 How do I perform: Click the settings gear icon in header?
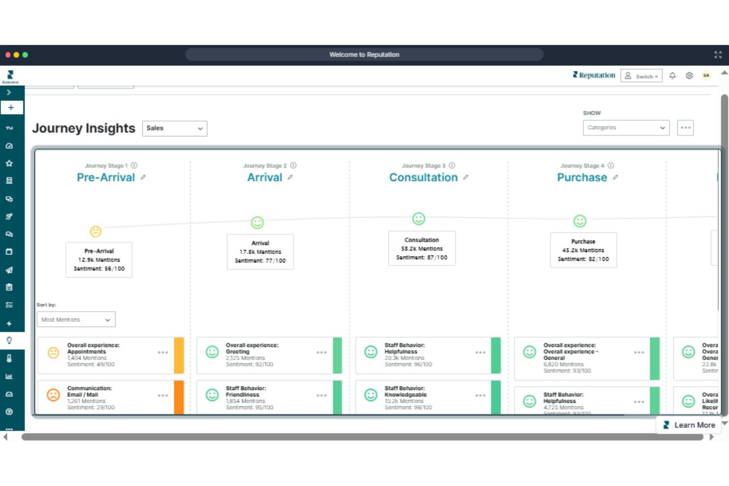tap(689, 75)
